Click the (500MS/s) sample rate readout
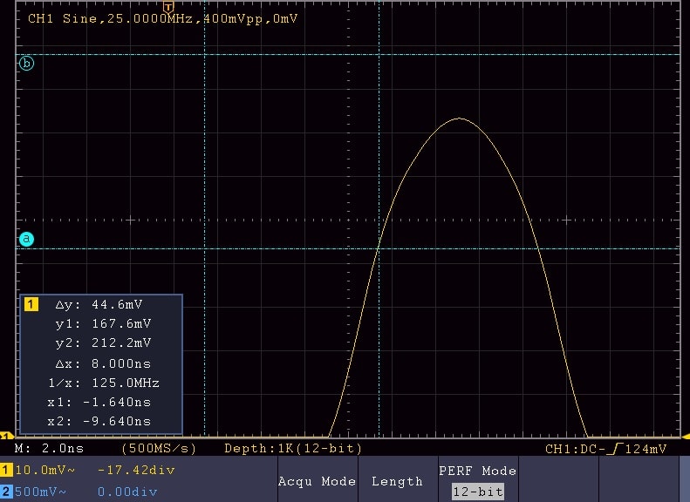Image resolution: width=690 pixels, height=502 pixels. click(x=159, y=448)
